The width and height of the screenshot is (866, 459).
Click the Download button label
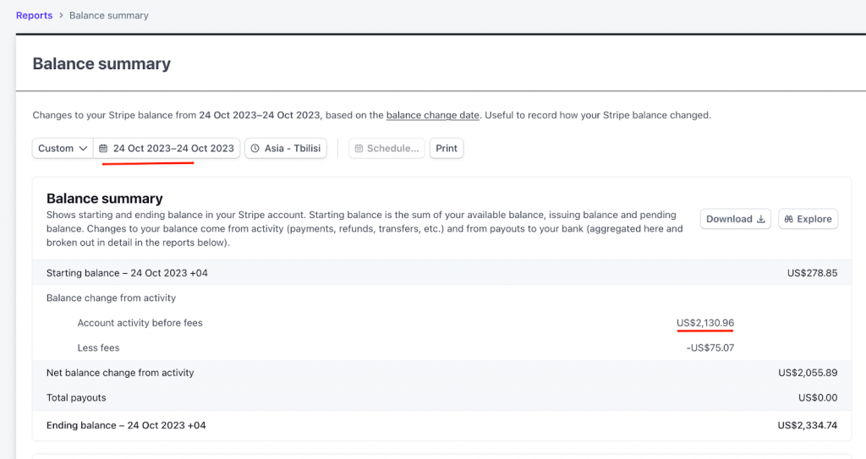coord(729,219)
